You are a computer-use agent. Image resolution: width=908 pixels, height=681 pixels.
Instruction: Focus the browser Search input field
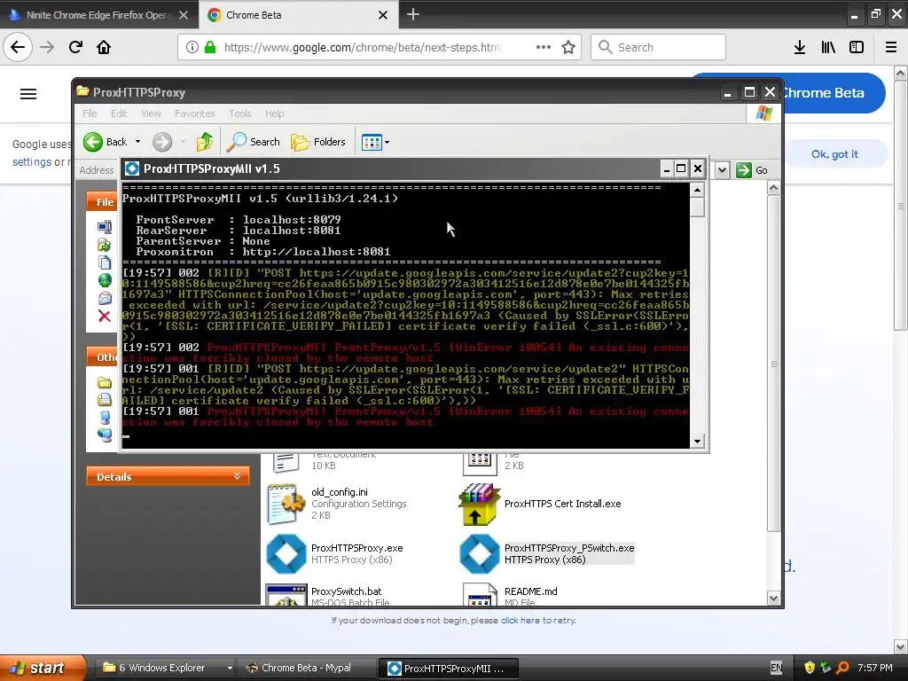659,47
